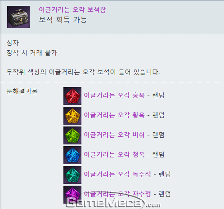Click the 보석 획득 가능 subtitle text
The width and height of the screenshot is (224, 209).
63,20
